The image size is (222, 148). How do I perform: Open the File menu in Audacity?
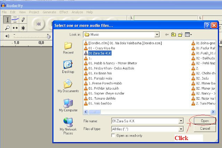pyautogui.click(x=4, y=12)
